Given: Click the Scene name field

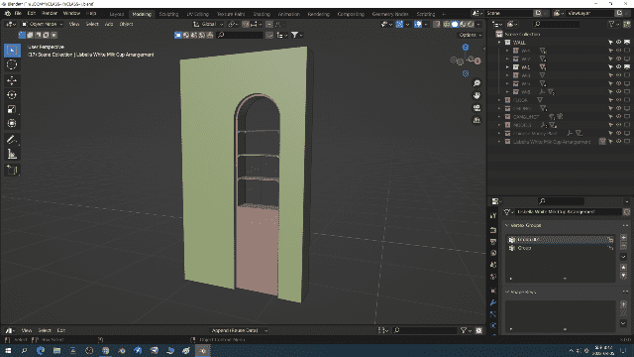Looking at the screenshot, I should click(508, 13).
